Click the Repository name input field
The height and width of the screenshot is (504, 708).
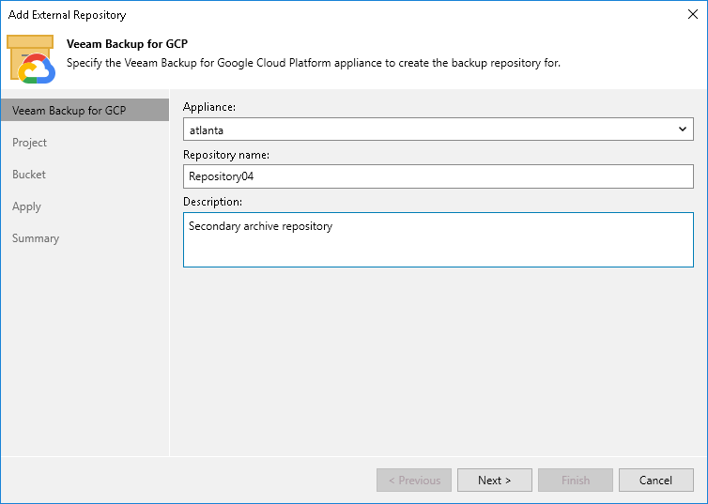(438, 176)
